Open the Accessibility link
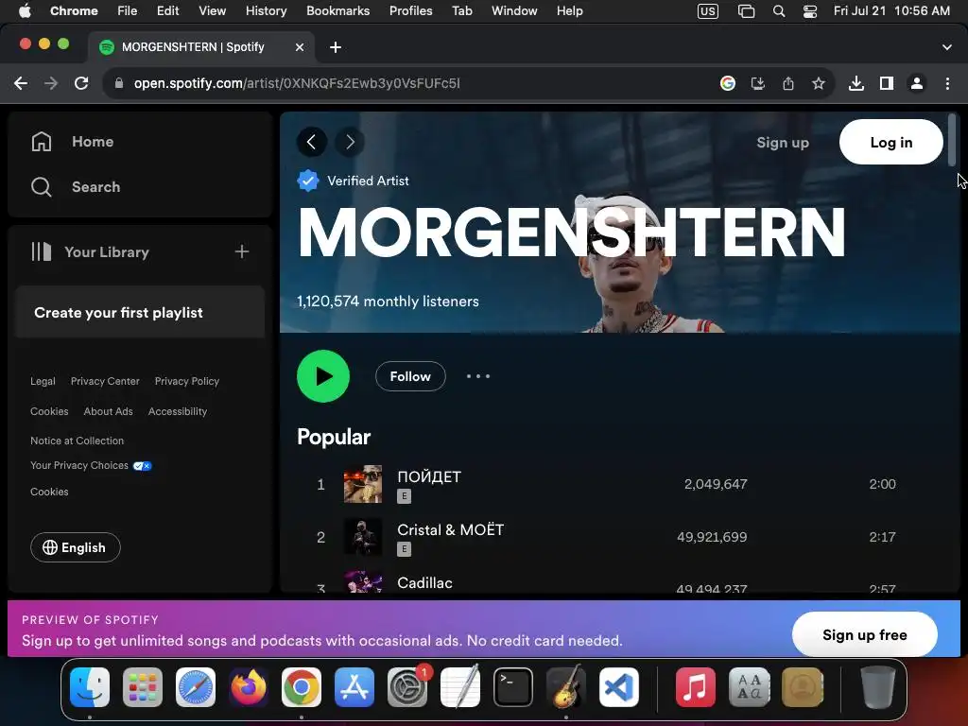968x726 pixels. [x=178, y=411]
